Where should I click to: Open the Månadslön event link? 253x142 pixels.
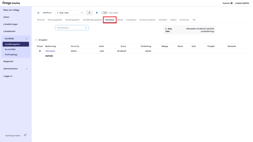point(50,51)
